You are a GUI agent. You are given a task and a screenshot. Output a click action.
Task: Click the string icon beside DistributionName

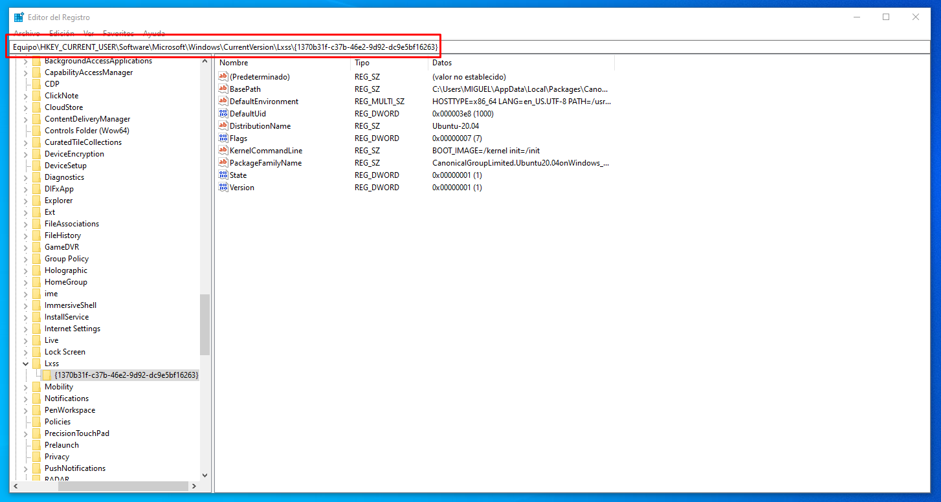coord(224,126)
